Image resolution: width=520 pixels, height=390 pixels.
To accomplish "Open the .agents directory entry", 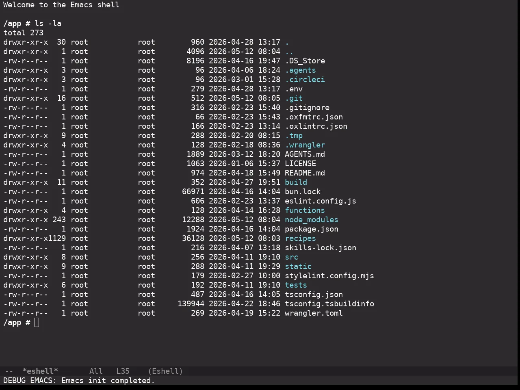I will [x=300, y=70].
